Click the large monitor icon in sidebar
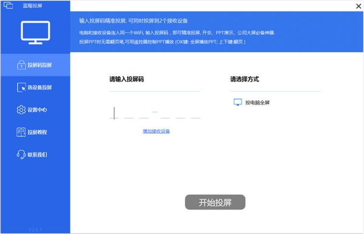This screenshot has height=234, width=364. point(35,32)
